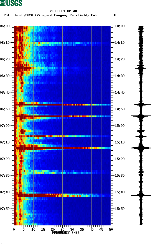
Task: Click the 0 Hz frequency tick label
Action: (x=14, y=230)
